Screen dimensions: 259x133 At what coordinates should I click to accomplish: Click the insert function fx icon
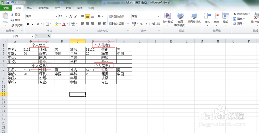click(49, 36)
